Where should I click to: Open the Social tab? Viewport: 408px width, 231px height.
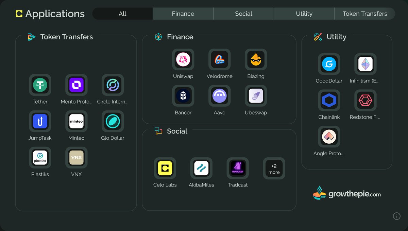point(243,14)
